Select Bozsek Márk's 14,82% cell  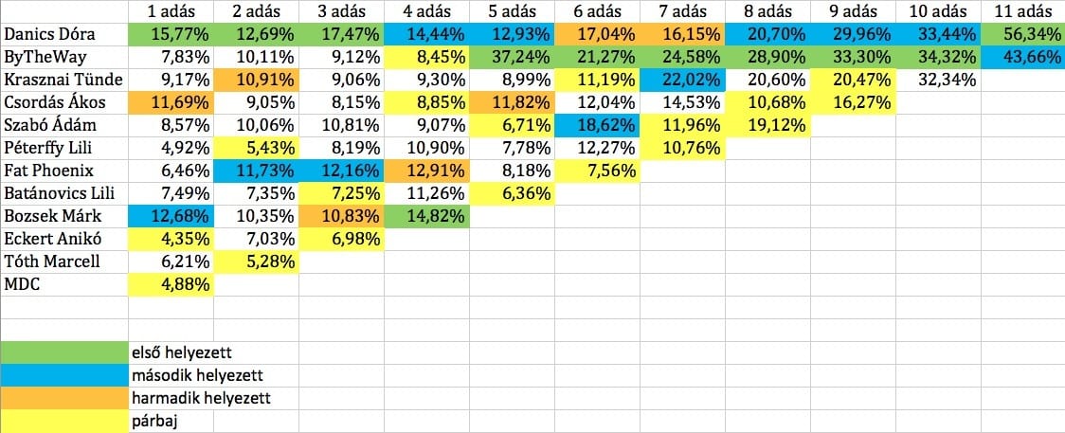coord(425,216)
